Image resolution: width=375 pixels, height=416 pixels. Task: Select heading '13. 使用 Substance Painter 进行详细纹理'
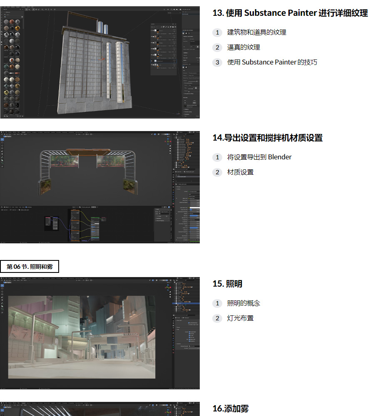[290, 13]
